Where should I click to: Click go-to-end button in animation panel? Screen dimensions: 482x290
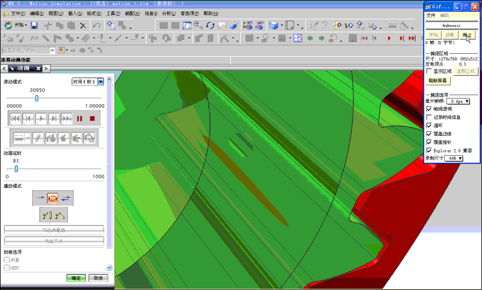point(67,118)
